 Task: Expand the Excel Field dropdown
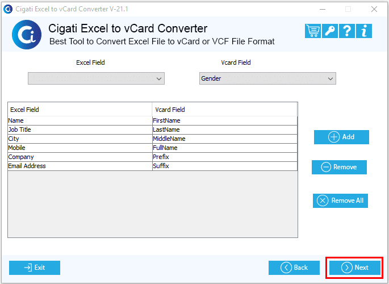[96, 78]
